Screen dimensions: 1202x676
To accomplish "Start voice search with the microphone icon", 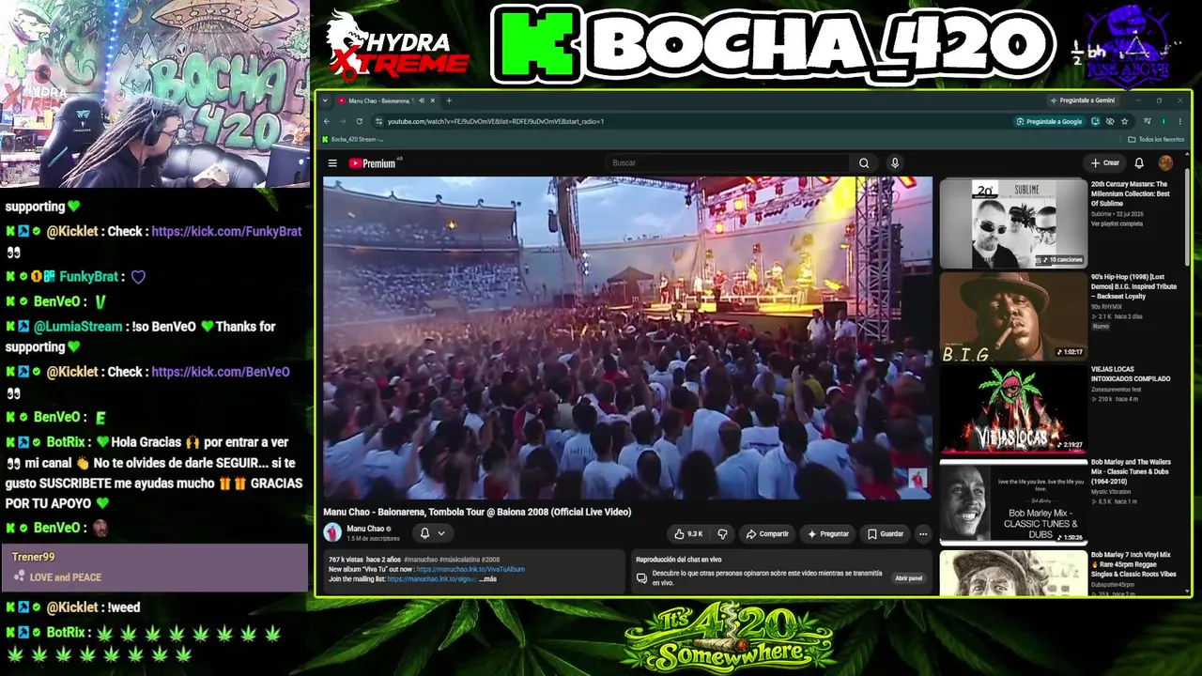I will [895, 163].
